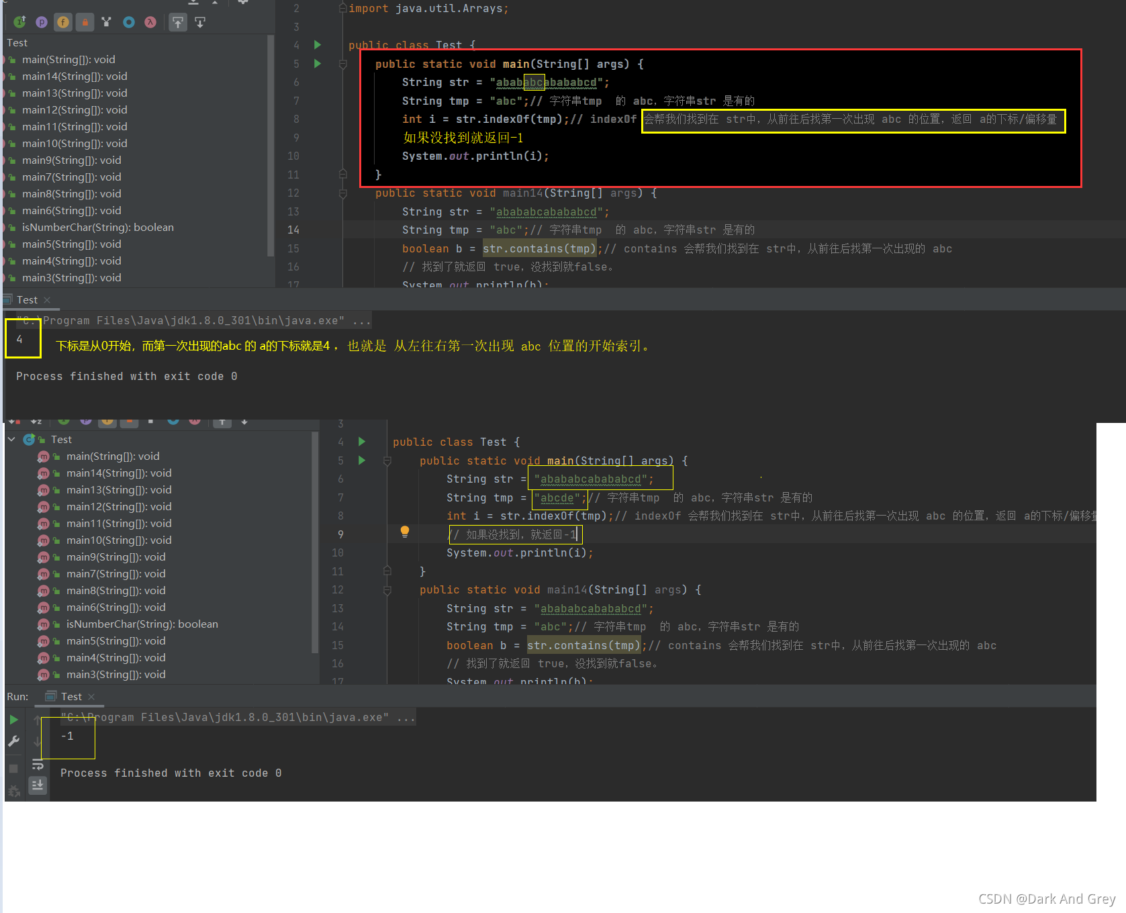This screenshot has width=1126, height=913.
Task: Click "abcde" string literal on lower line 7
Action: [557, 498]
